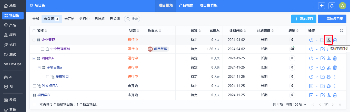Viewport: 350px width, 112px height.
Task: Click the start icon for 独立项目A
Action: (x=311, y=86)
